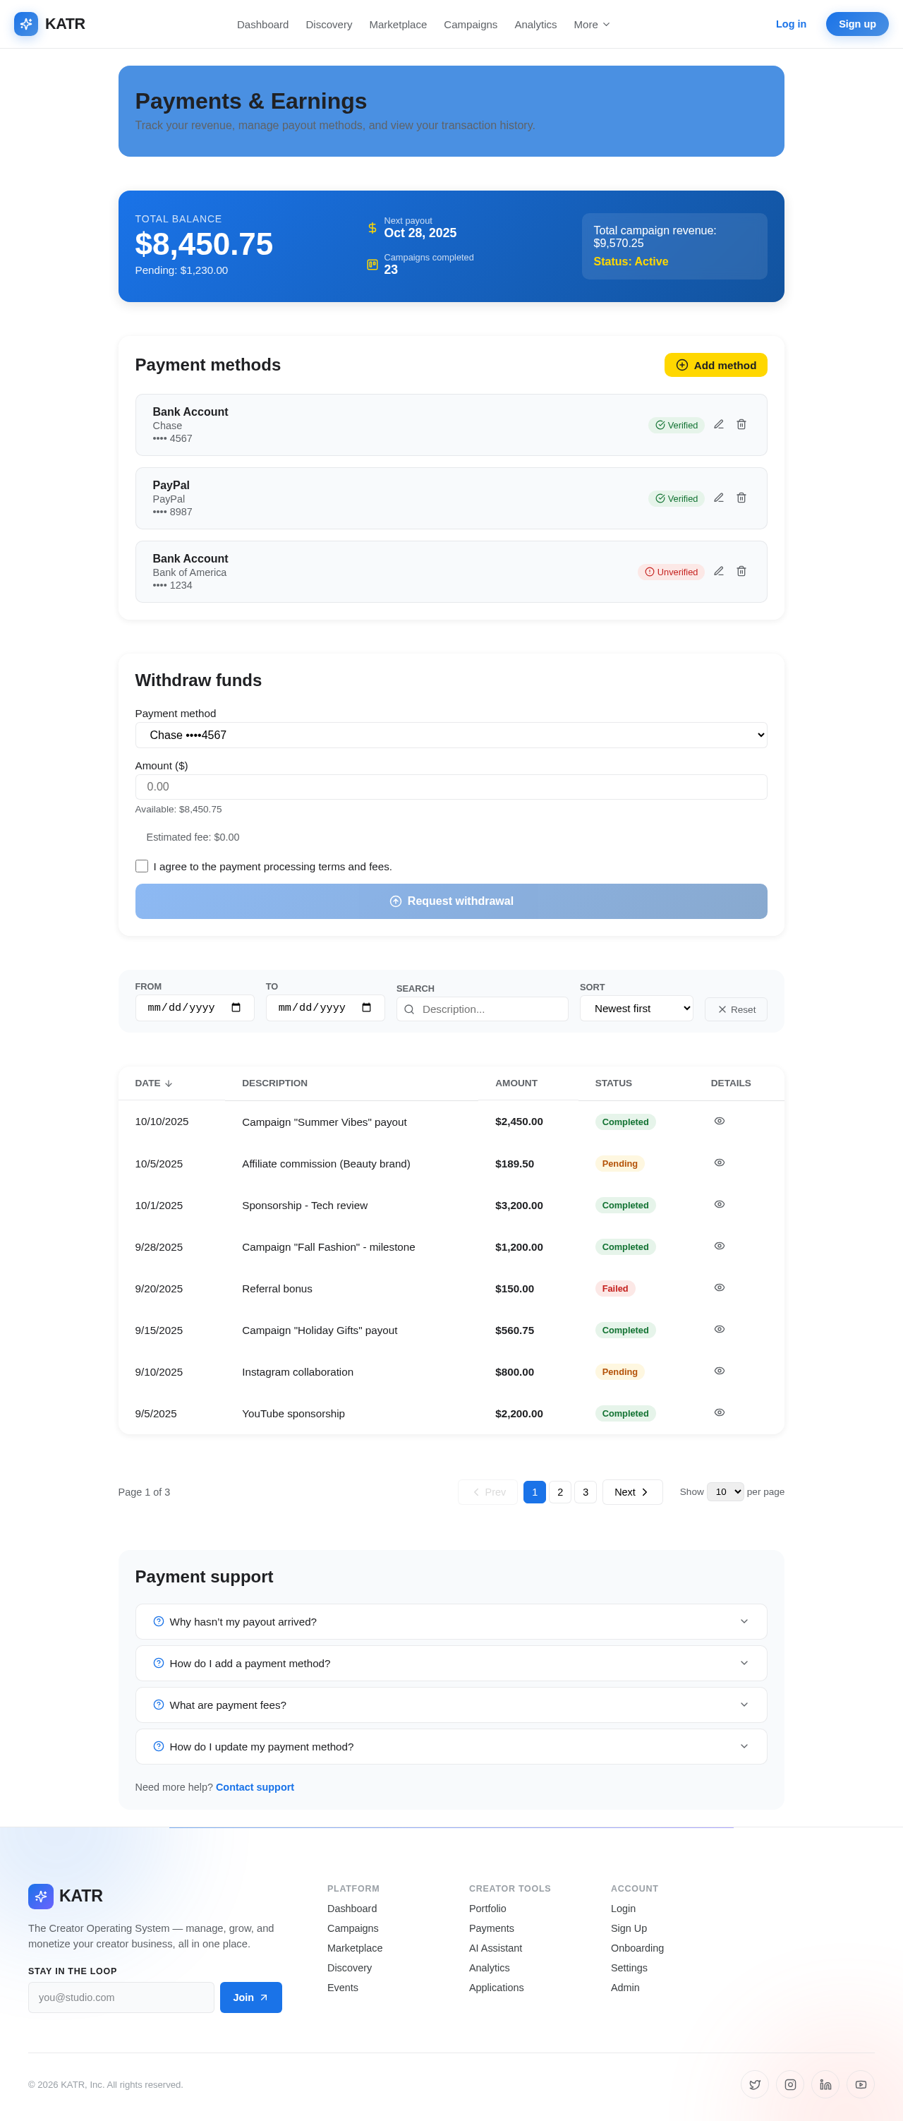Open the LinkedIn social link

click(x=825, y=2084)
